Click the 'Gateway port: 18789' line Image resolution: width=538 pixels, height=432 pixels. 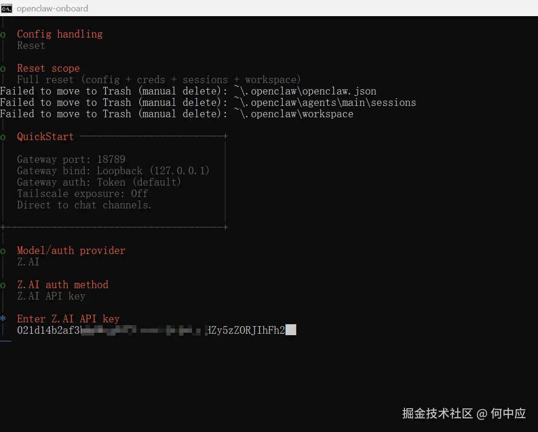(x=71, y=160)
